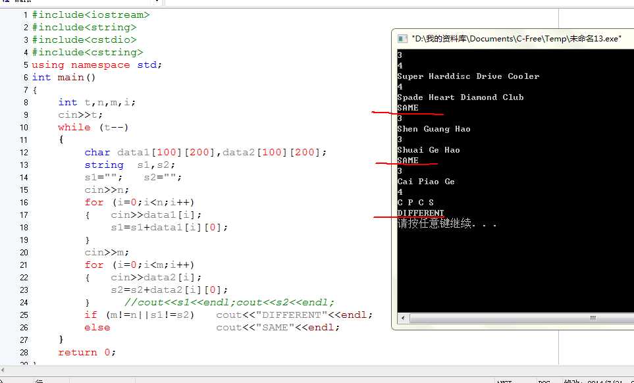The width and height of the screenshot is (634, 383).
Task: Click the 'string s1,s2;' line
Action: point(130,165)
